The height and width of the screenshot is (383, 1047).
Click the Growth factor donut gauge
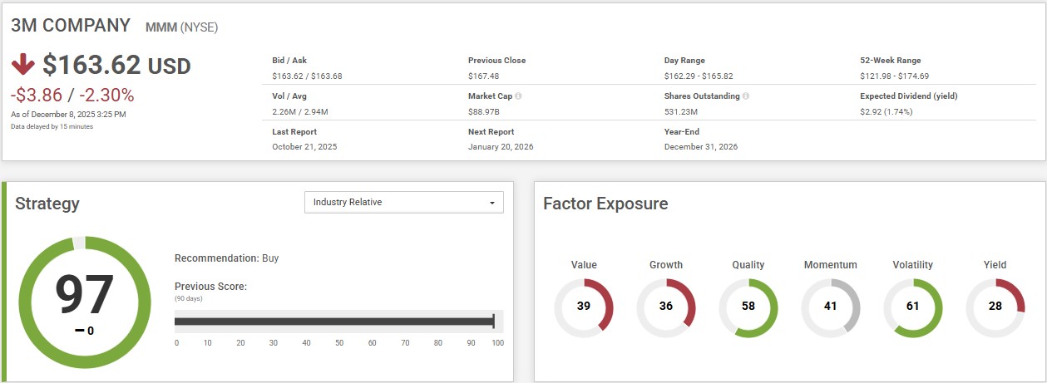[x=665, y=307]
